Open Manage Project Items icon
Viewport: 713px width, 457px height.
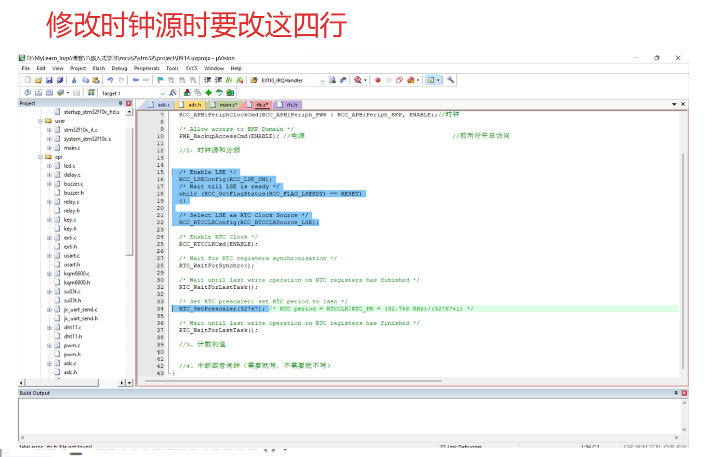tap(187, 92)
